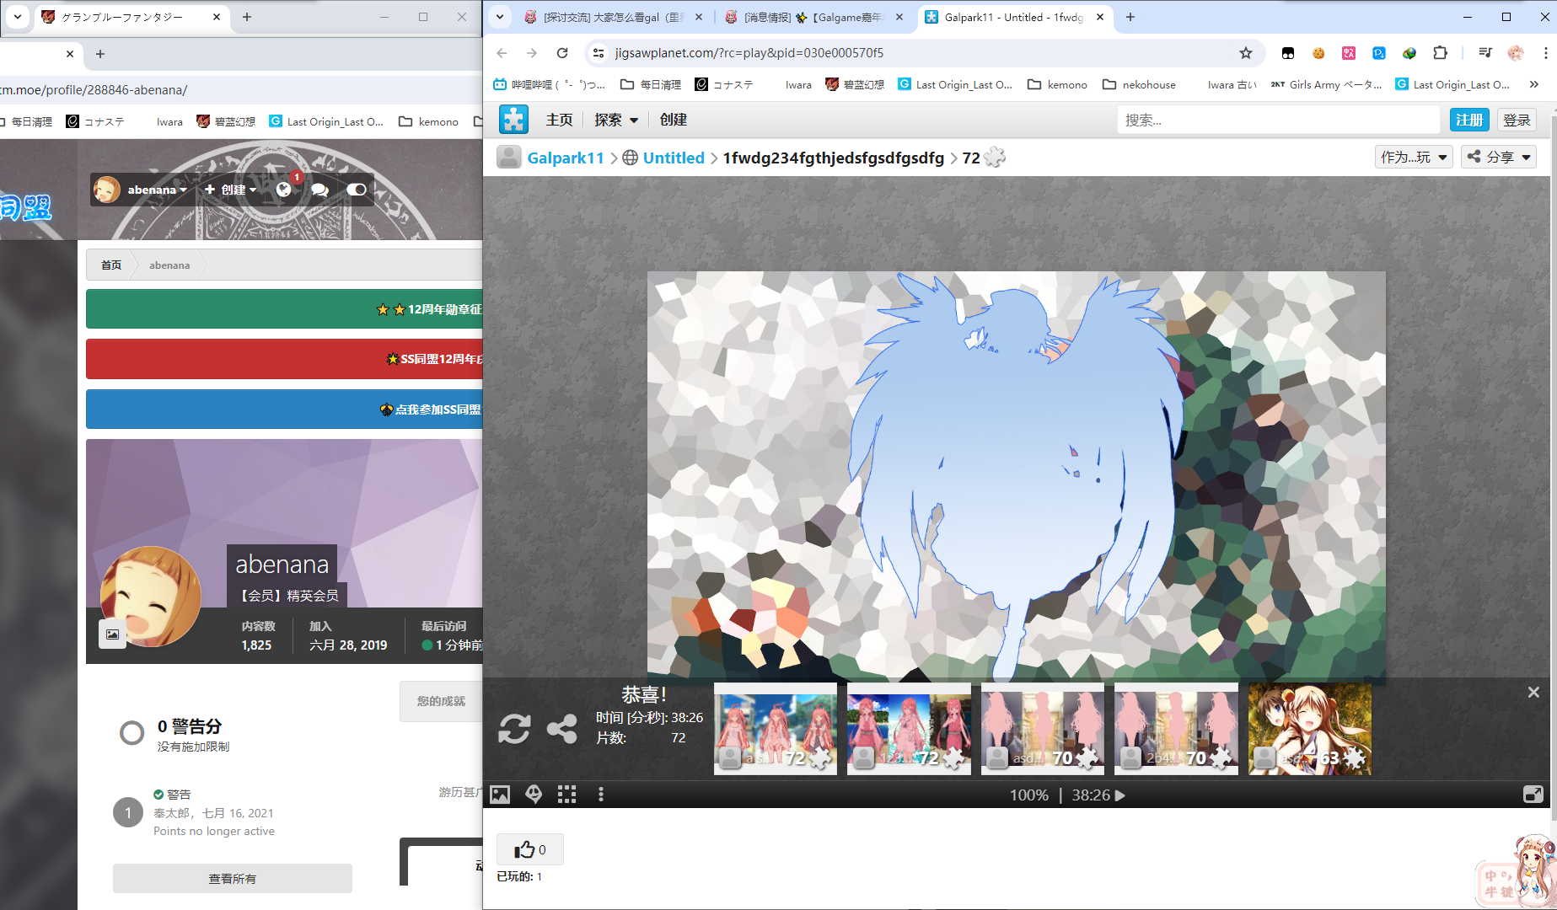Click the abenana profile avatar picture

coord(151,597)
